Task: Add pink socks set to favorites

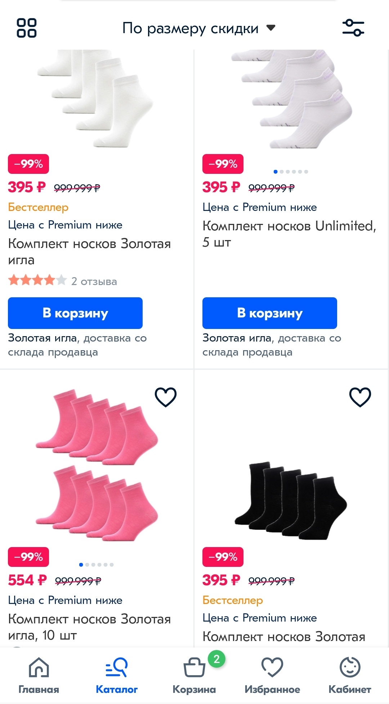Action: pyautogui.click(x=165, y=397)
